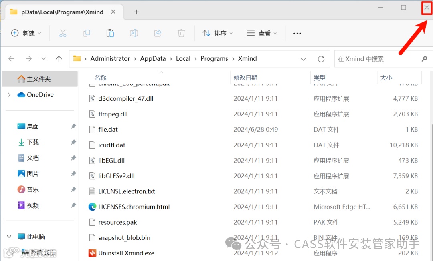The height and width of the screenshot is (261, 433).
Task: Select file LICENSE.electron.txt
Action: (126, 191)
